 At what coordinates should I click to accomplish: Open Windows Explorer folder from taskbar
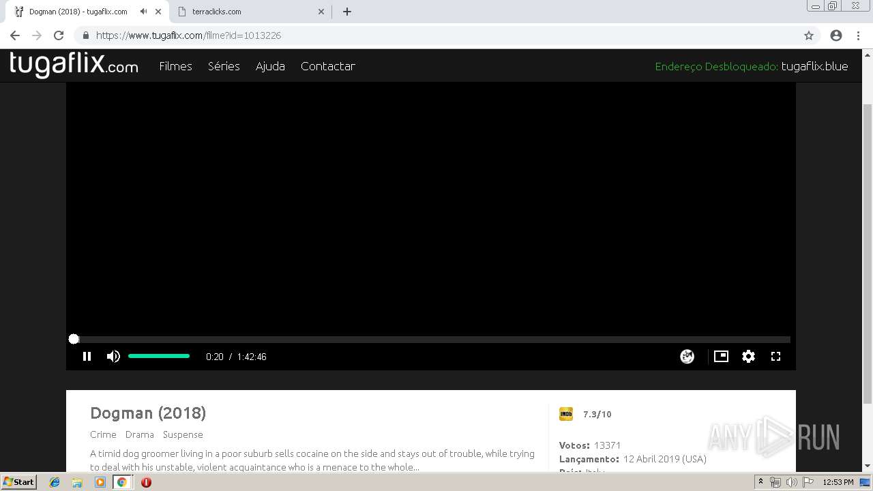pos(77,482)
